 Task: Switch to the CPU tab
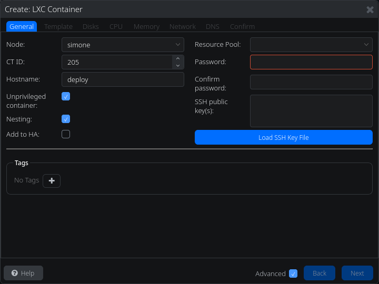[x=116, y=26]
